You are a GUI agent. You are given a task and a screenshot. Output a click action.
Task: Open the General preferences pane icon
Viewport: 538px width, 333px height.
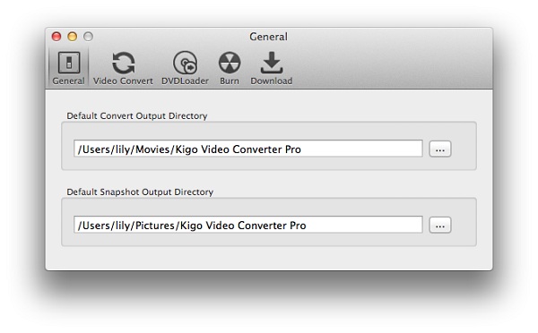[69, 68]
